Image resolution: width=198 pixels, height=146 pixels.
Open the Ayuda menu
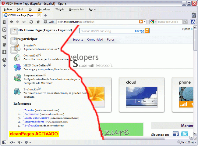tap(92, 9)
